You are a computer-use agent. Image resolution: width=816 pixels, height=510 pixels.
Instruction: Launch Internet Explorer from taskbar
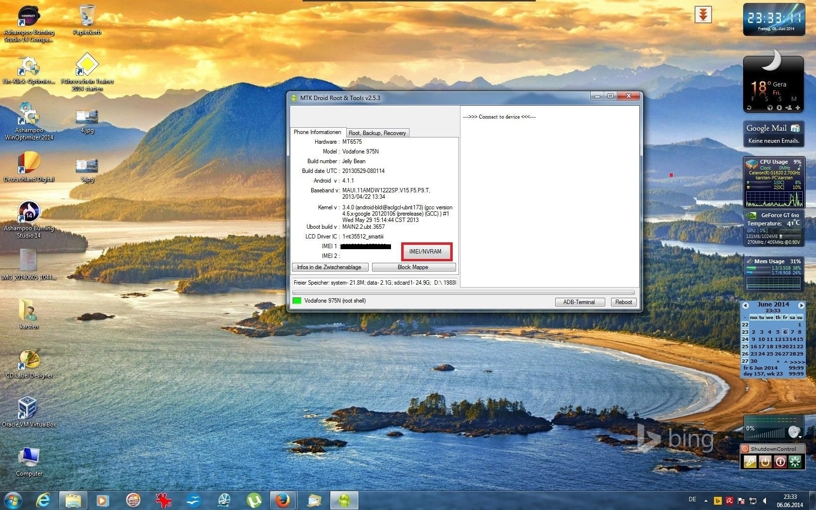[43, 500]
